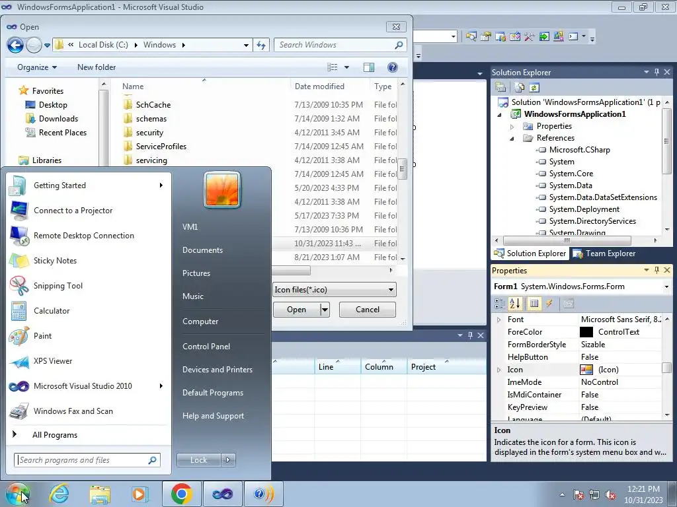Click New folder
Image resolution: width=677 pixels, height=507 pixels.
[97, 67]
